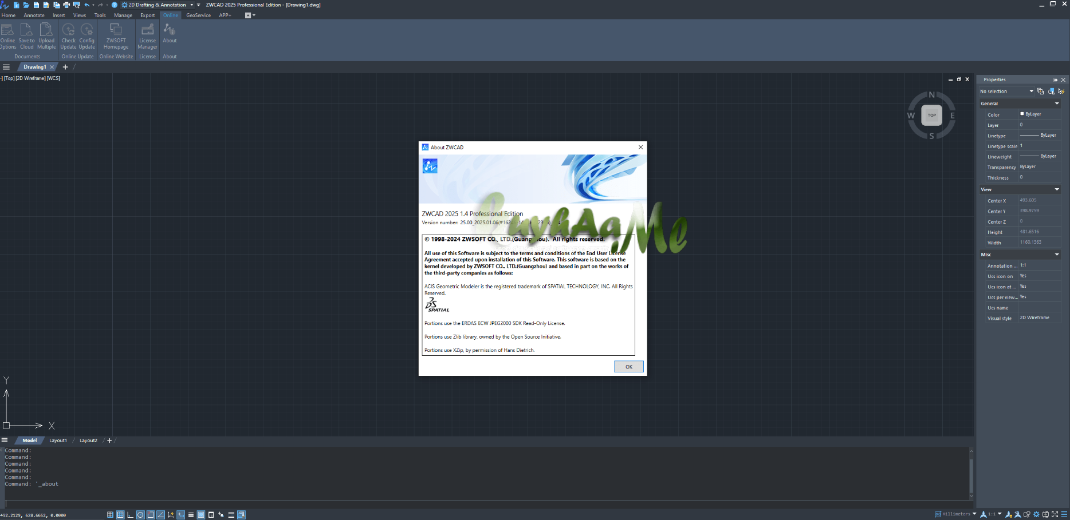Open the GeoService ribbon tab

[198, 15]
